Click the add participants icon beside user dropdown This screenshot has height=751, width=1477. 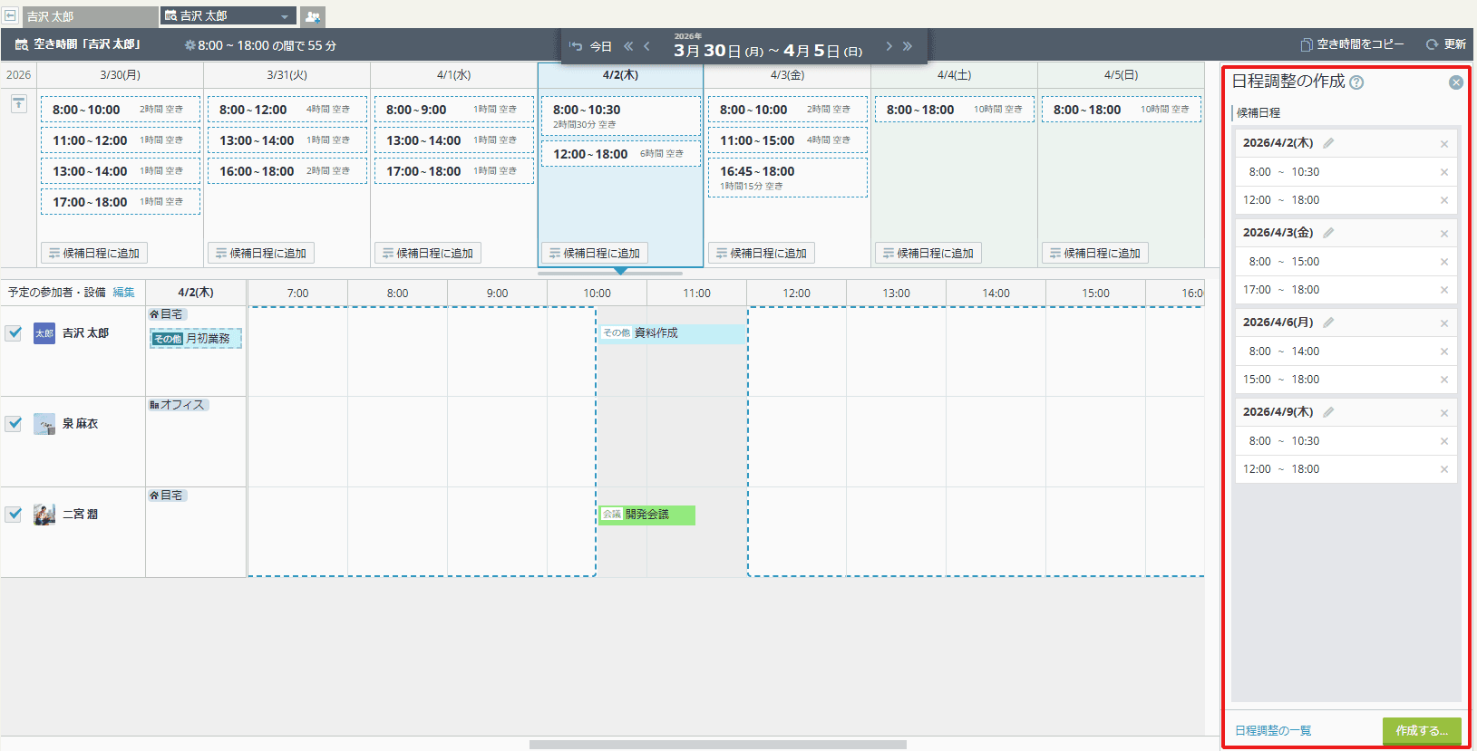[313, 16]
